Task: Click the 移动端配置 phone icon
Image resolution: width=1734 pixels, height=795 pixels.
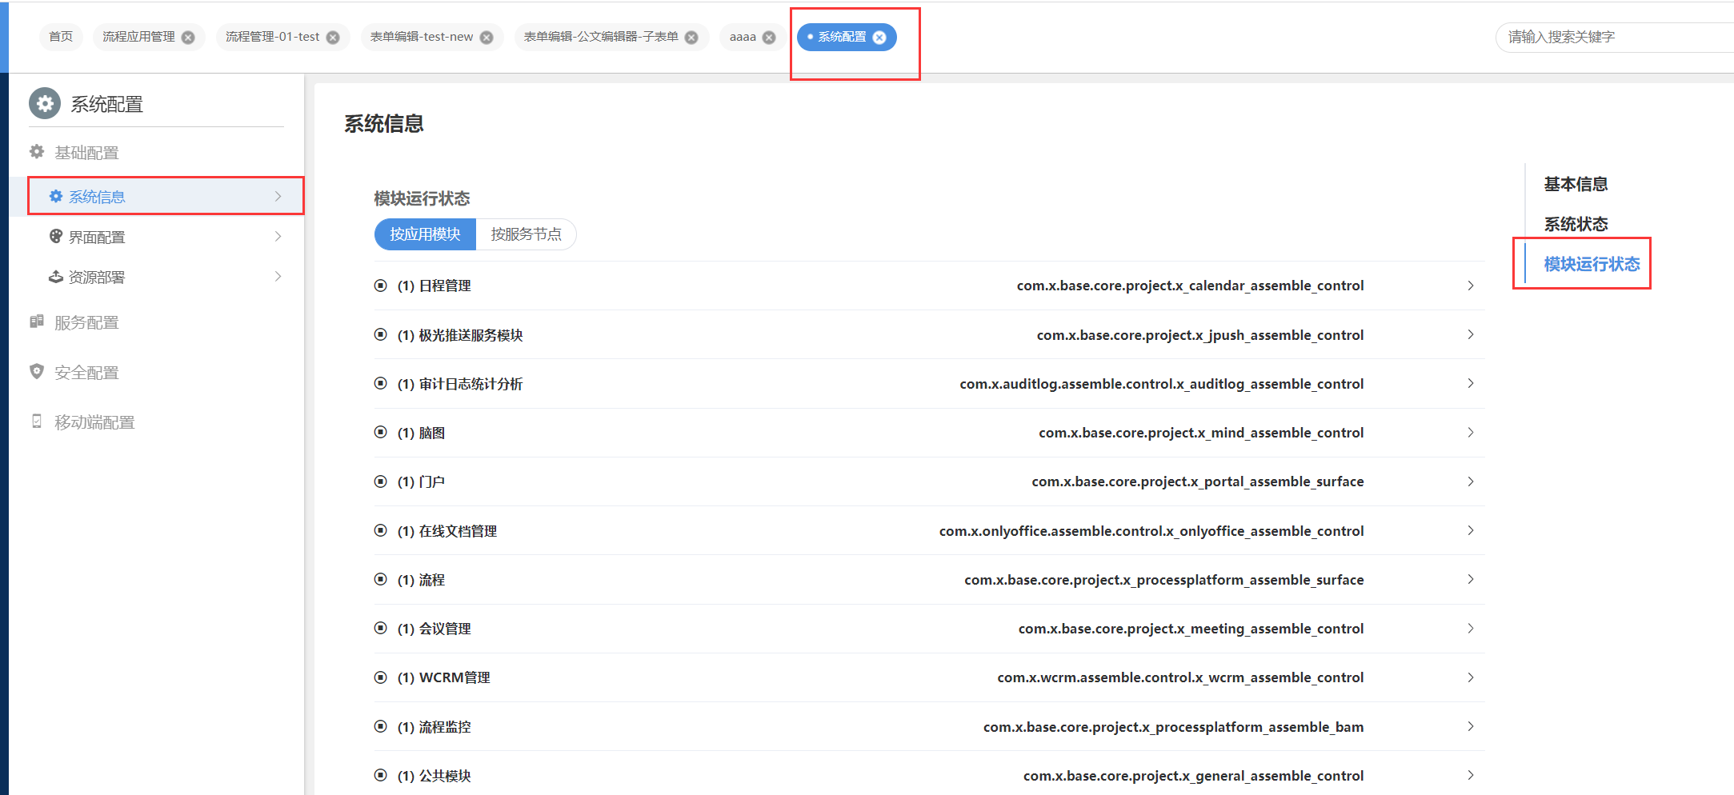Action: pyautogui.click(x=37, y=421)
